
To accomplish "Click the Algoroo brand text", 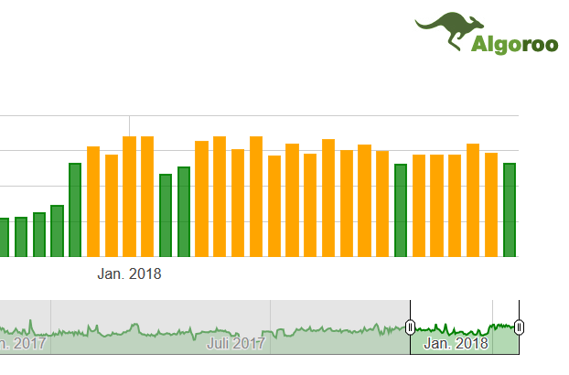I will [514, 45].
